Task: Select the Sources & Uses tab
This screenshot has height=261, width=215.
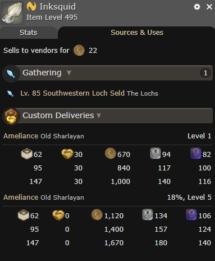Action: 137,33
